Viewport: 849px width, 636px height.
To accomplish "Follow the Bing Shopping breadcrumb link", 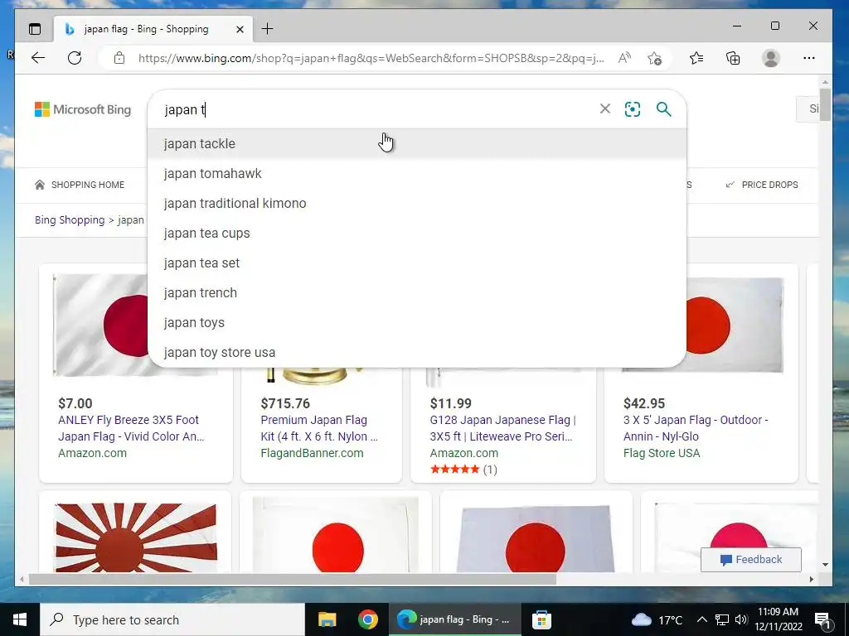I will 70,220.
